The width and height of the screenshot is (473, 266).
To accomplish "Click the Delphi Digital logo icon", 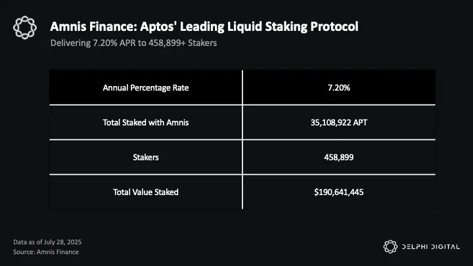I will 390,246.
